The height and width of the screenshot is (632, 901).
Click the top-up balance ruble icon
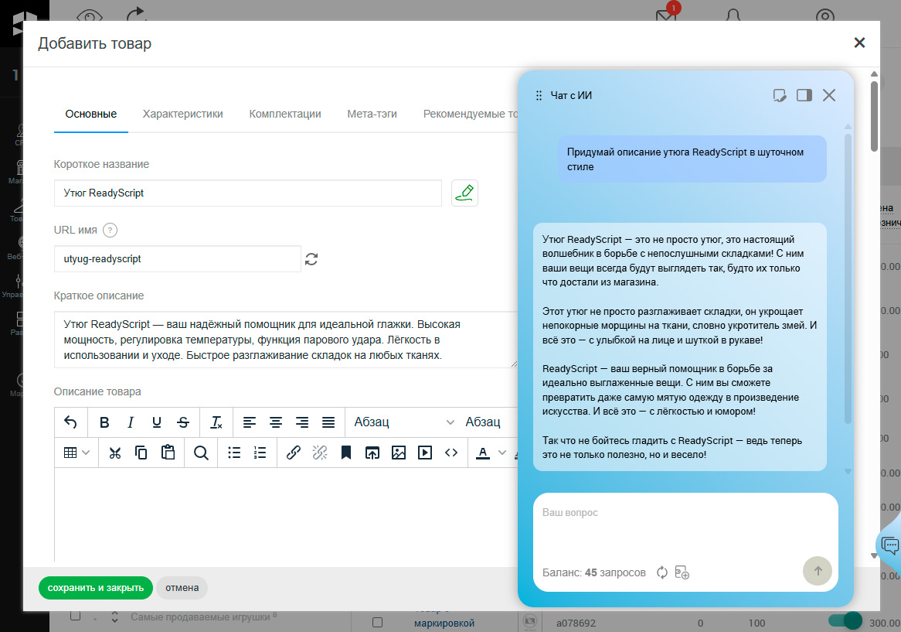tap(682, 572)
